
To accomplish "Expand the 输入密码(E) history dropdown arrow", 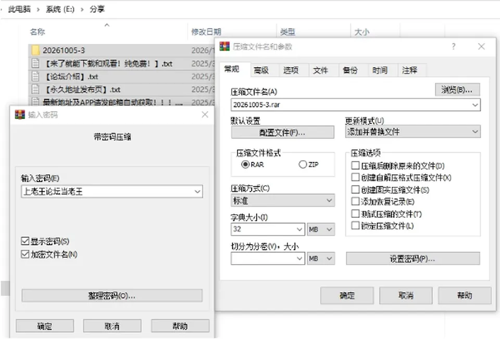I will tap(197, 191).
